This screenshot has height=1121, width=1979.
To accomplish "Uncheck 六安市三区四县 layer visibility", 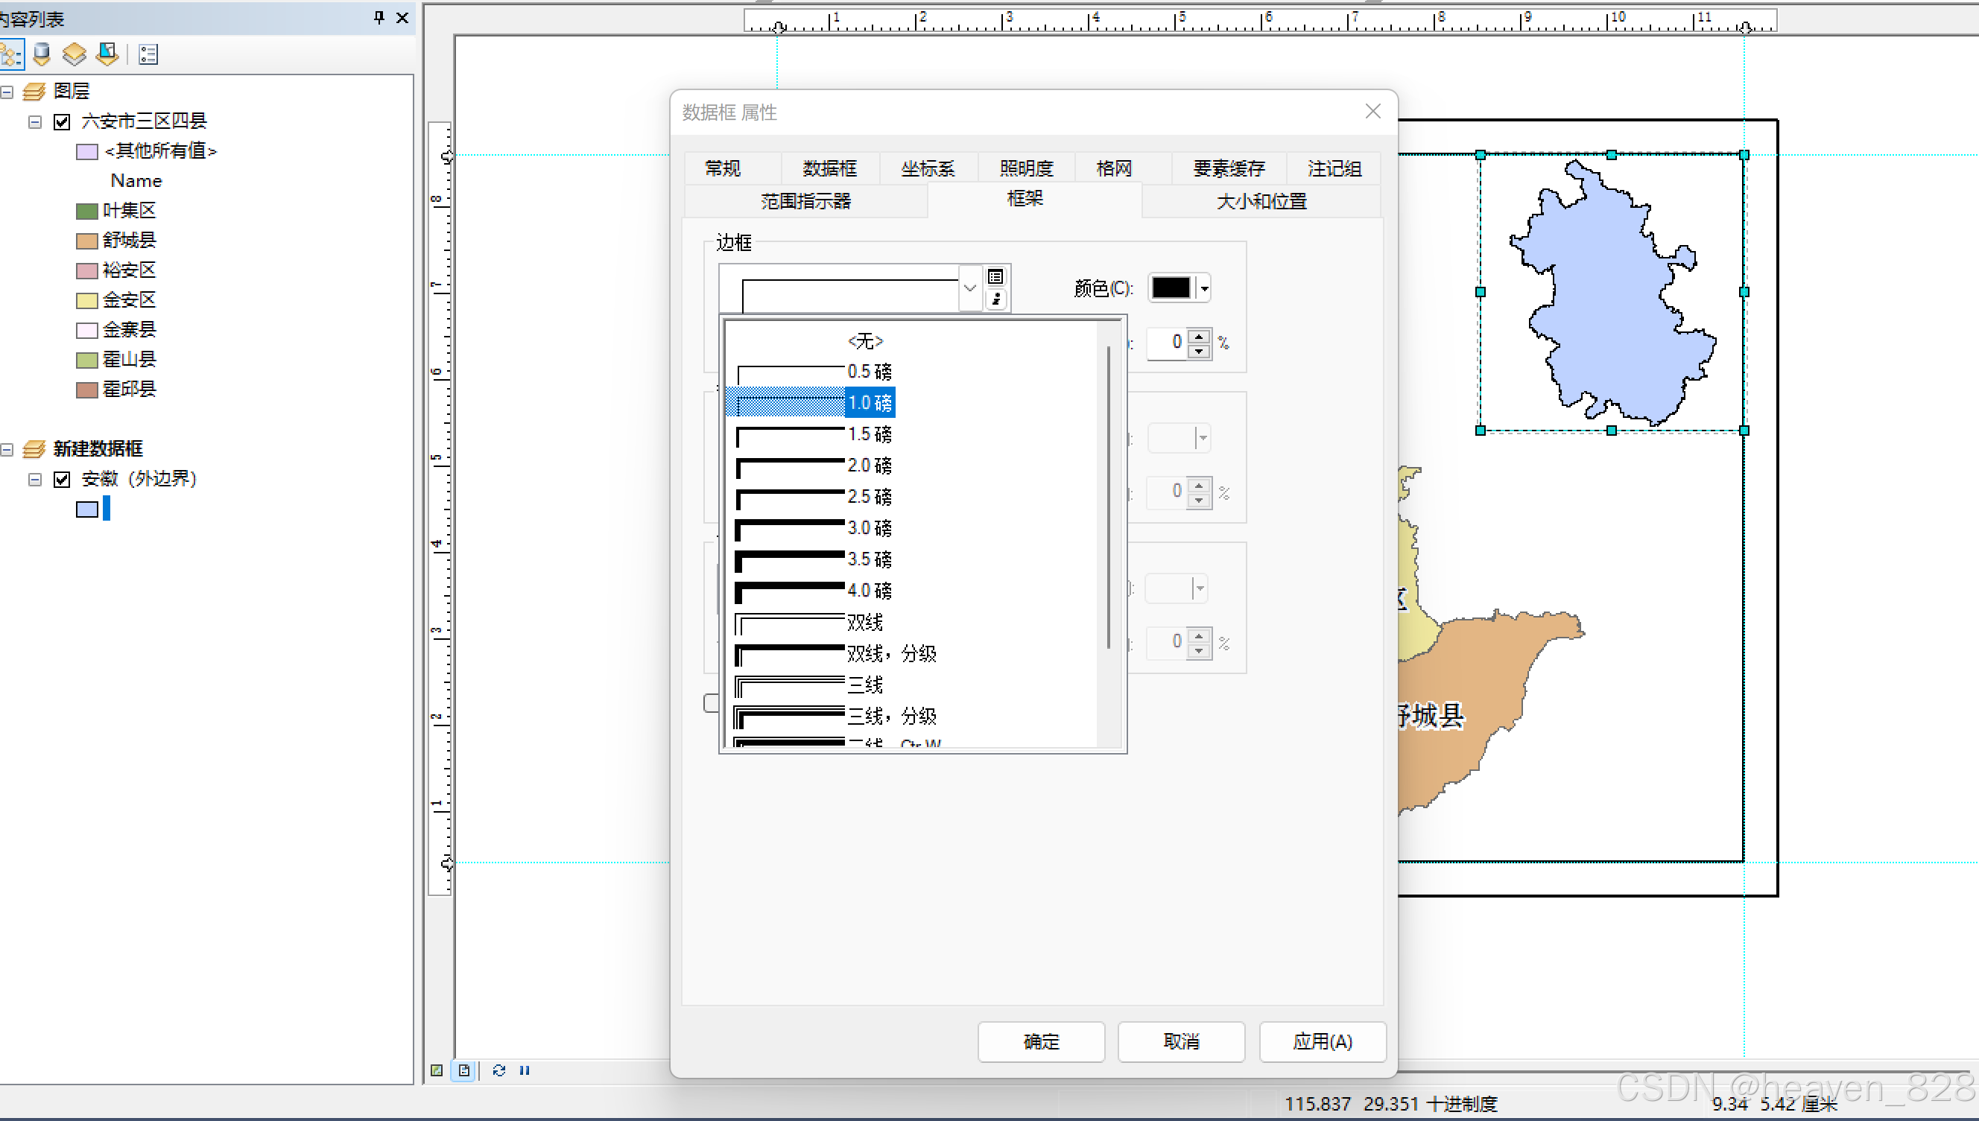I will tap(63, 121).
